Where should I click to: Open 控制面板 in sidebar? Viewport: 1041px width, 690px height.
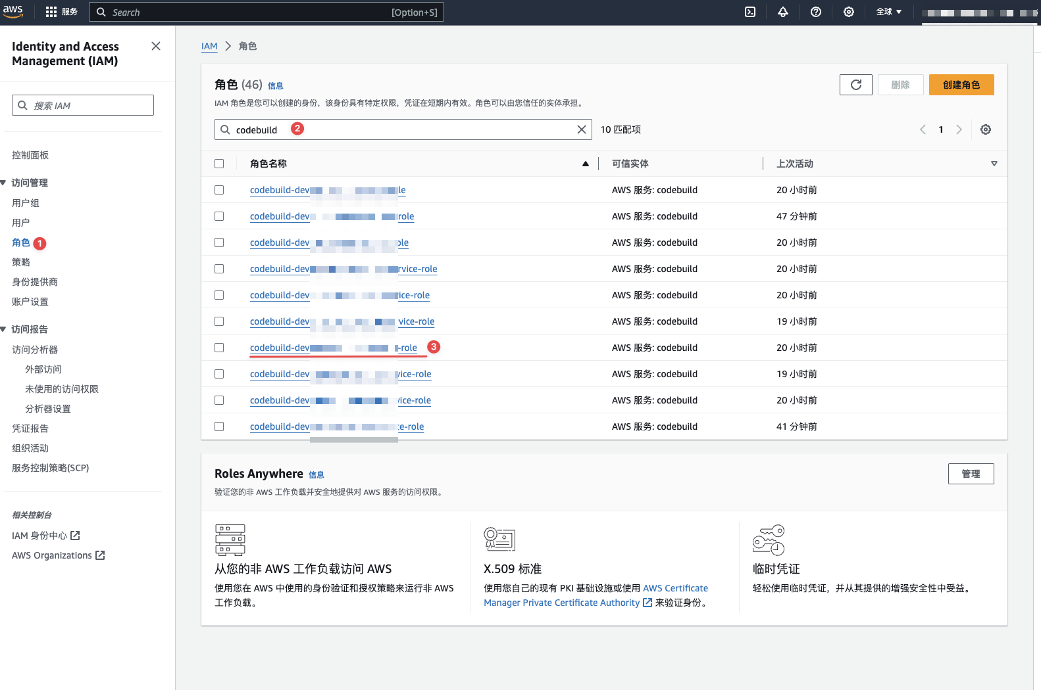pos(30,155)
